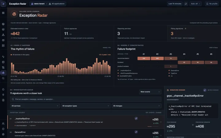Select All applications breadcrumb item
Image resolution: width=221 pixels, height=138 pixels.
(x=57, y=4)
